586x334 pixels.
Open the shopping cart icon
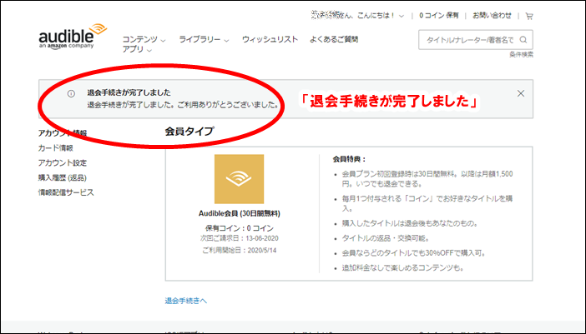(x=529, y=16)
